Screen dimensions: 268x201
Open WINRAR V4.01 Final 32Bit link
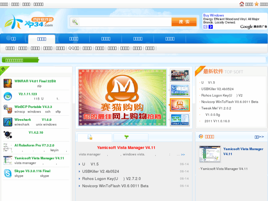[35, 81]
